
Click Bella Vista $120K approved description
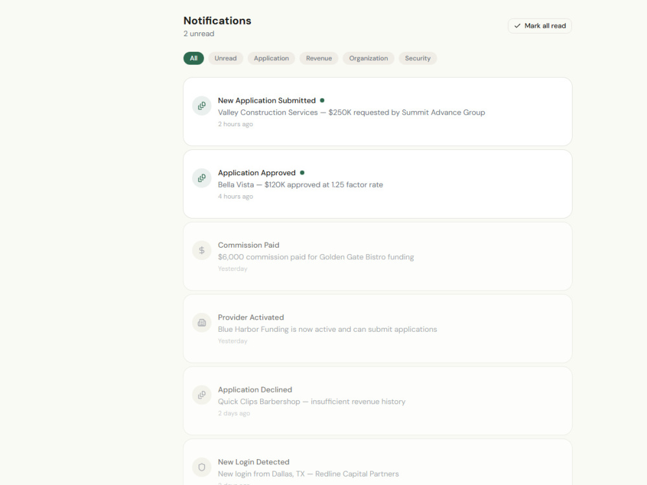pos(300,185)
